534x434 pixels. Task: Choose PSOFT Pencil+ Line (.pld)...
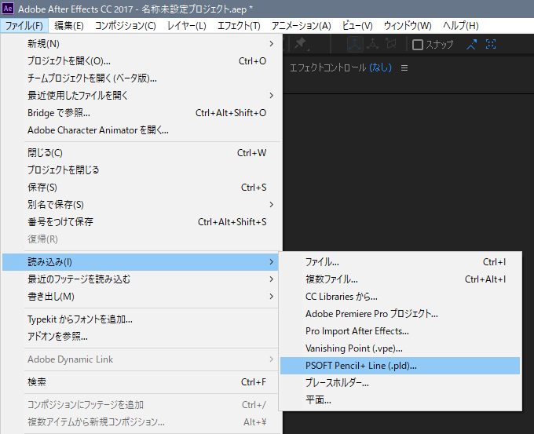click(400, 366)
